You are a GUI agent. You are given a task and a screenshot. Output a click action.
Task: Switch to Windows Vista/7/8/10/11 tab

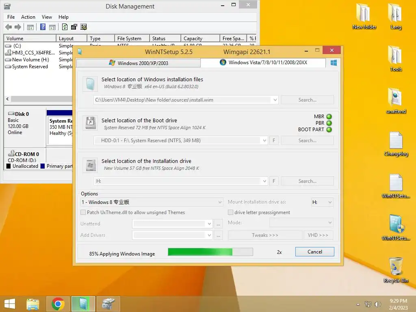click(x=263, y=63)
